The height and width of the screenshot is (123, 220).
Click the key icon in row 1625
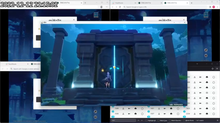pos(200,109)
